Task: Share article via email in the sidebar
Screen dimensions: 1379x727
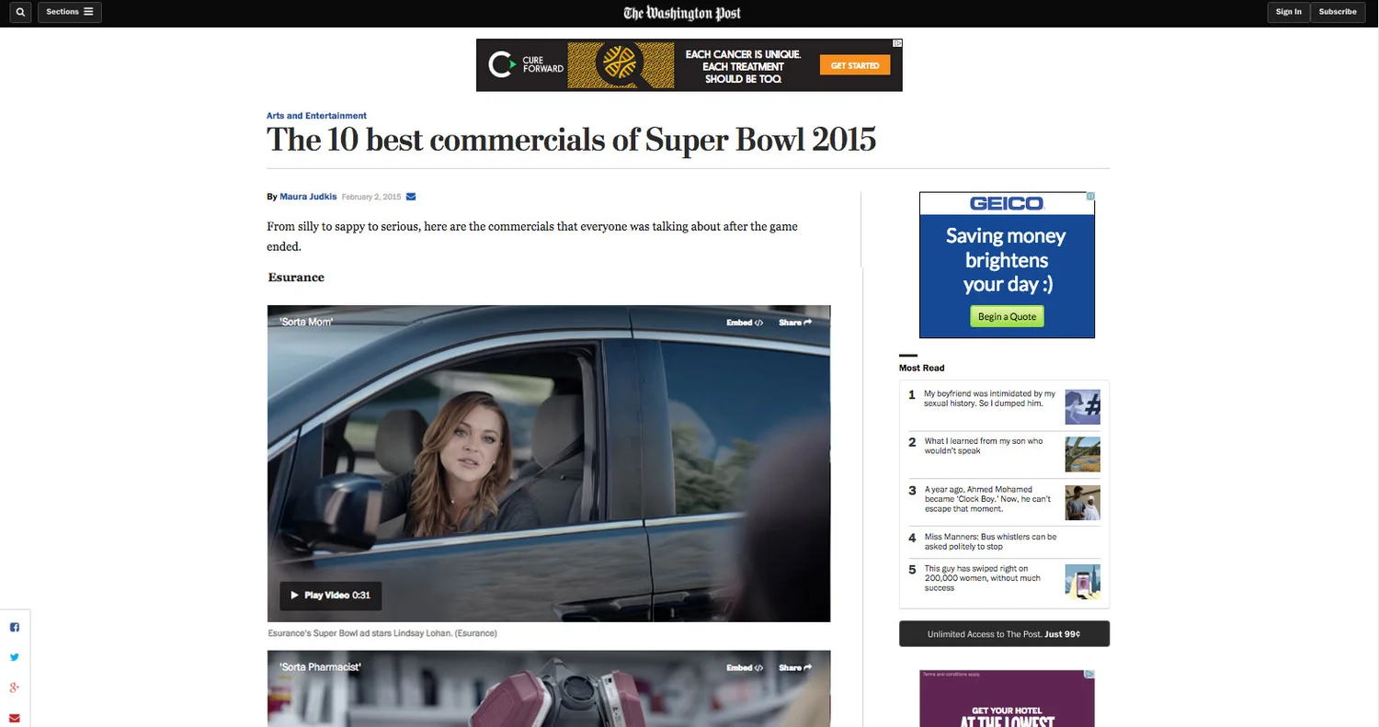Action: [15, 717]
